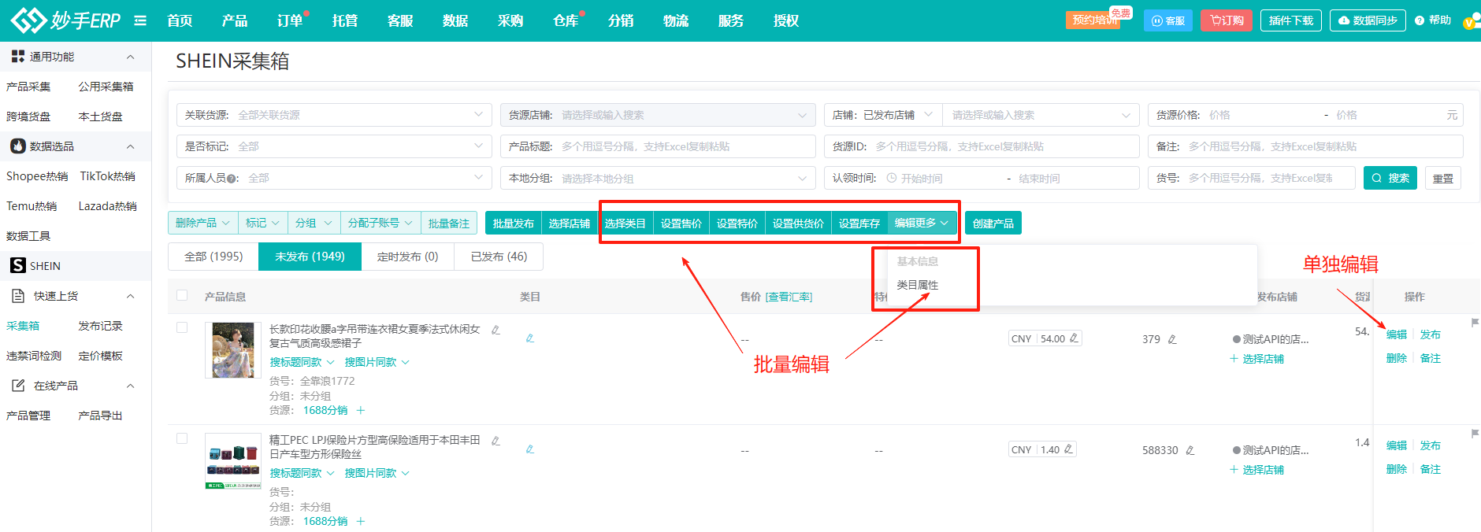The width and height of the screenshot is (1481, 532).
Task: Open the 仓库 top menu
Action: pos(566,20)
